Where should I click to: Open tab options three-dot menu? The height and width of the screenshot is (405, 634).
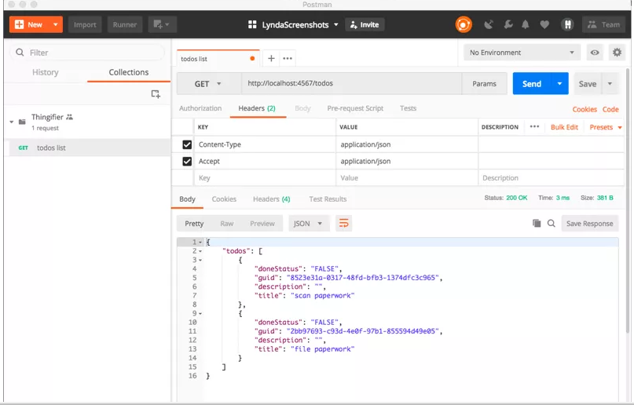click(x=288, y=59)
